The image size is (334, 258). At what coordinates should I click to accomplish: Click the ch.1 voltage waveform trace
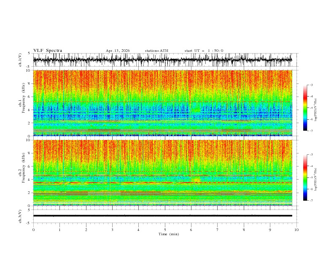point(162,60)
